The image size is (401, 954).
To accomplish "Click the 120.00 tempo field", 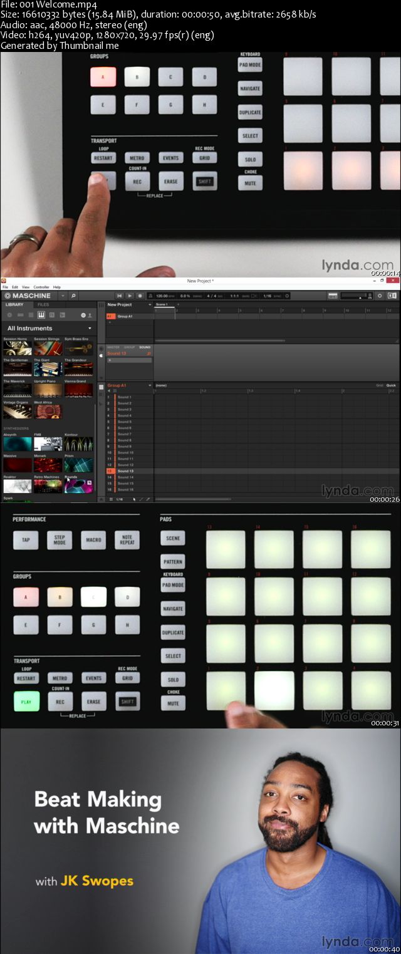I will click(162, 296).
